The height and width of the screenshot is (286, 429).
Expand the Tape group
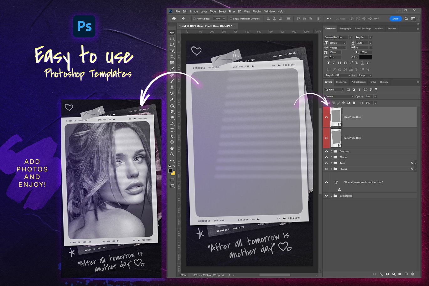tap(332, 163)
